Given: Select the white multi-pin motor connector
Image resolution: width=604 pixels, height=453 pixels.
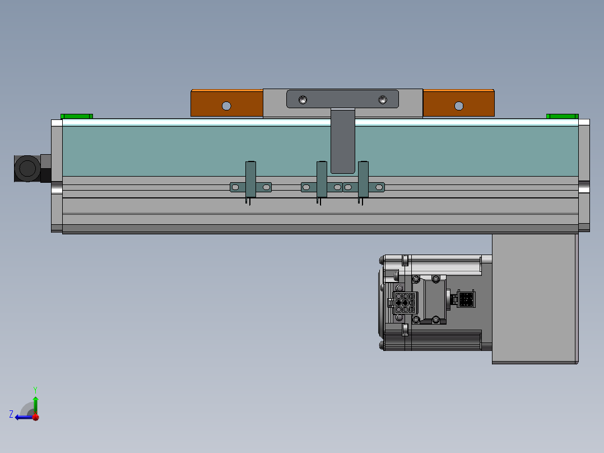Looking at the screenshot, I should pos(405,303).
